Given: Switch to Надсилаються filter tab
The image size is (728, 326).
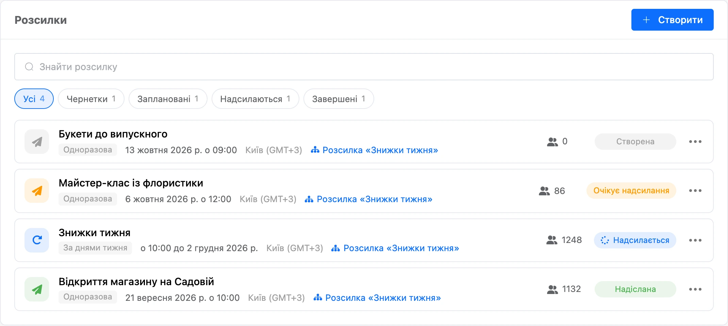Looking at the screenshot, I should [255, 99].
